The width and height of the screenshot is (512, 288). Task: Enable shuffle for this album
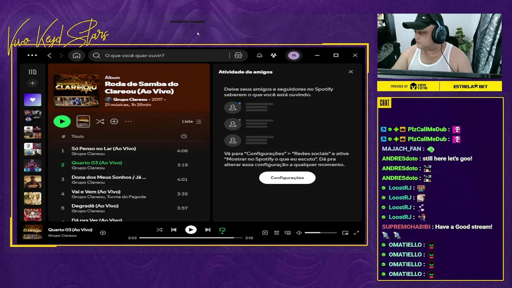pos(100,121)
